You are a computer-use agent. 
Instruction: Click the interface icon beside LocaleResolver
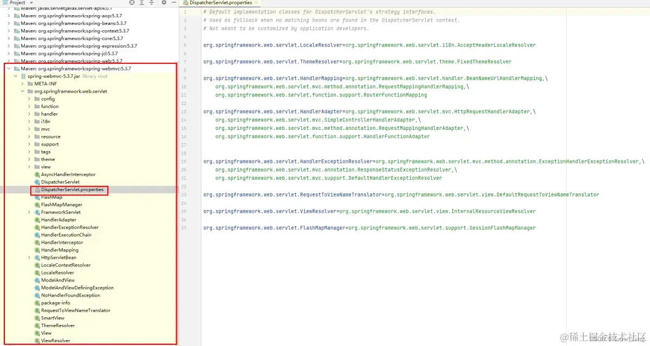tap(37, 273)
